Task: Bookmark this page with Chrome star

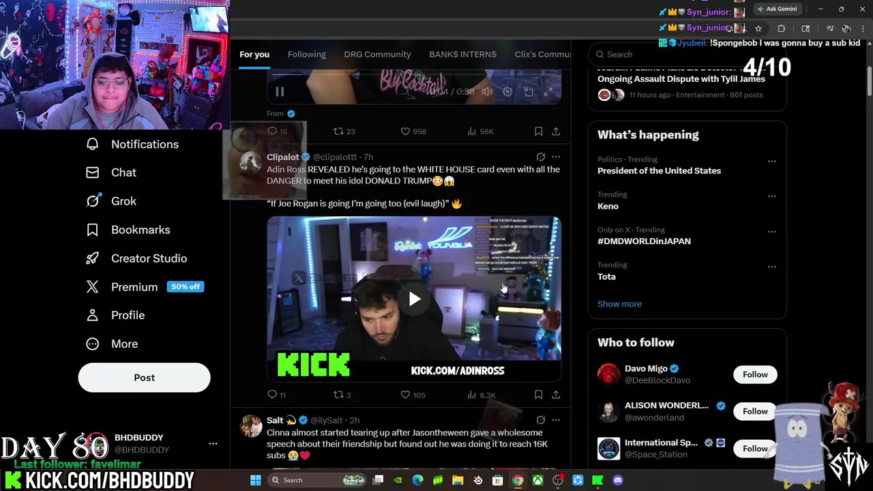Action: click(758, 29)
